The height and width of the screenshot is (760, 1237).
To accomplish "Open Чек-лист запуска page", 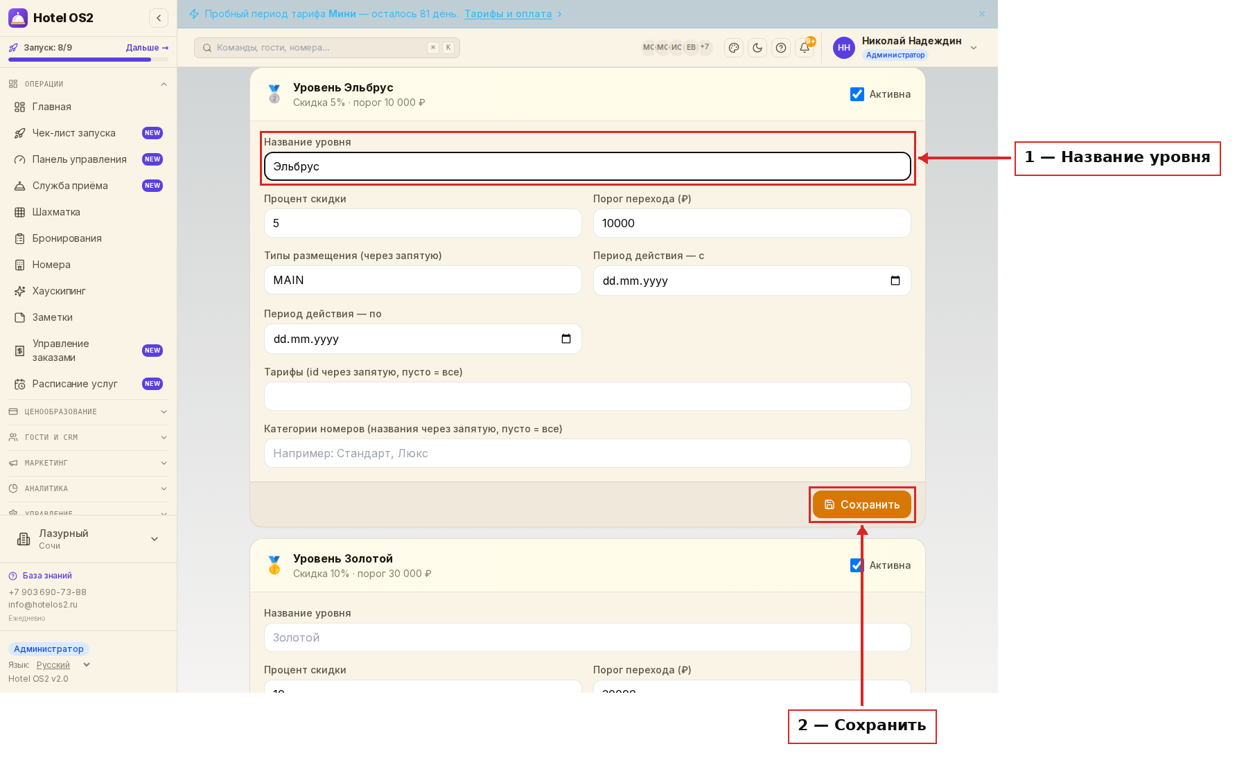I will (x=89, y=133).
